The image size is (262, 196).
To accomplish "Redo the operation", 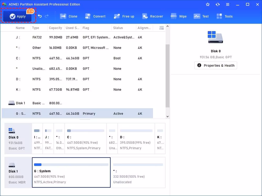I will (x=47, y=16).
